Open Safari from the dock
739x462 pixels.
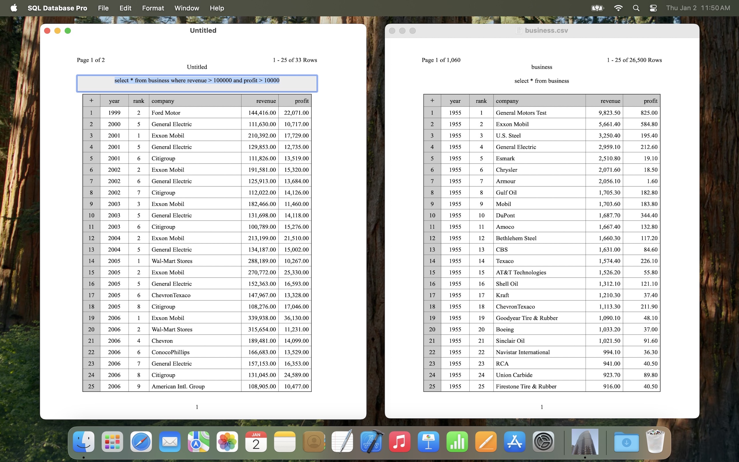[141, 442]
